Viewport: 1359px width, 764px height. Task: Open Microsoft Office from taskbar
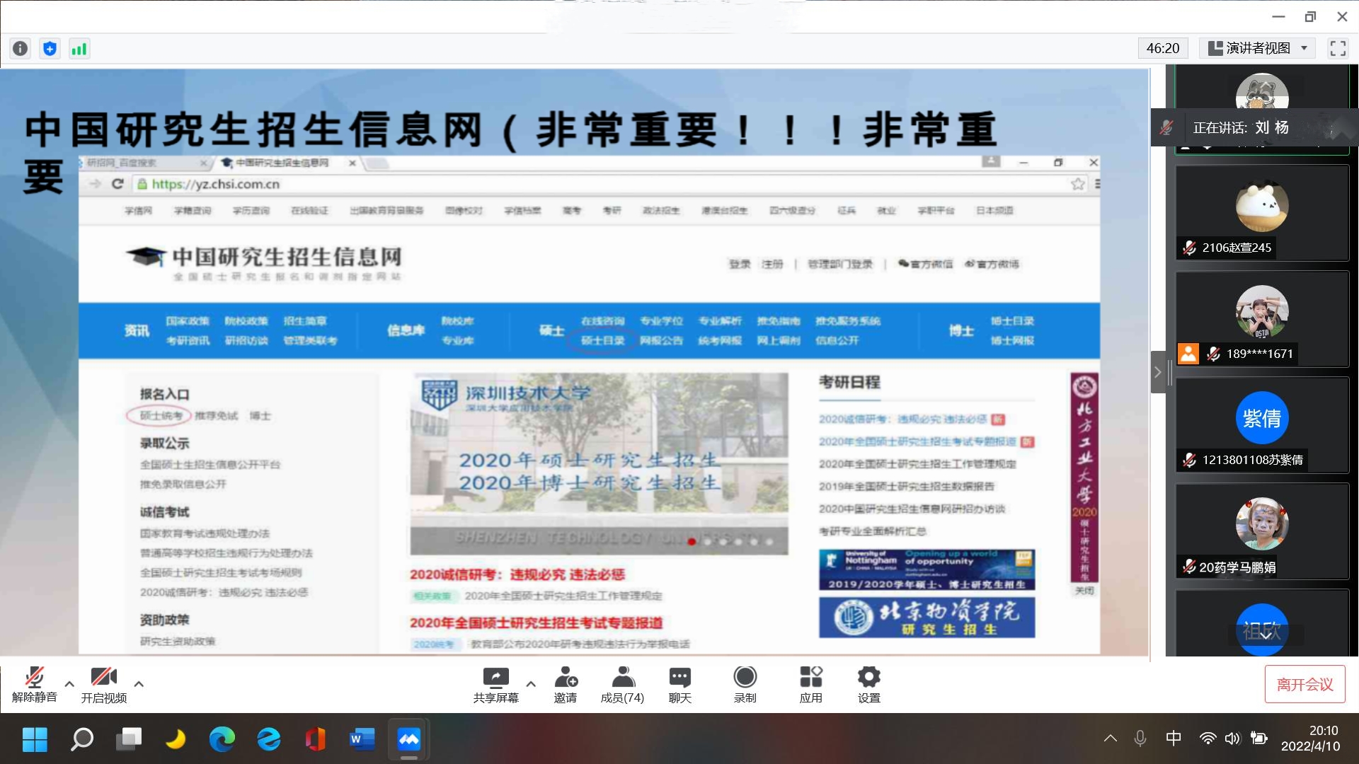316,739
